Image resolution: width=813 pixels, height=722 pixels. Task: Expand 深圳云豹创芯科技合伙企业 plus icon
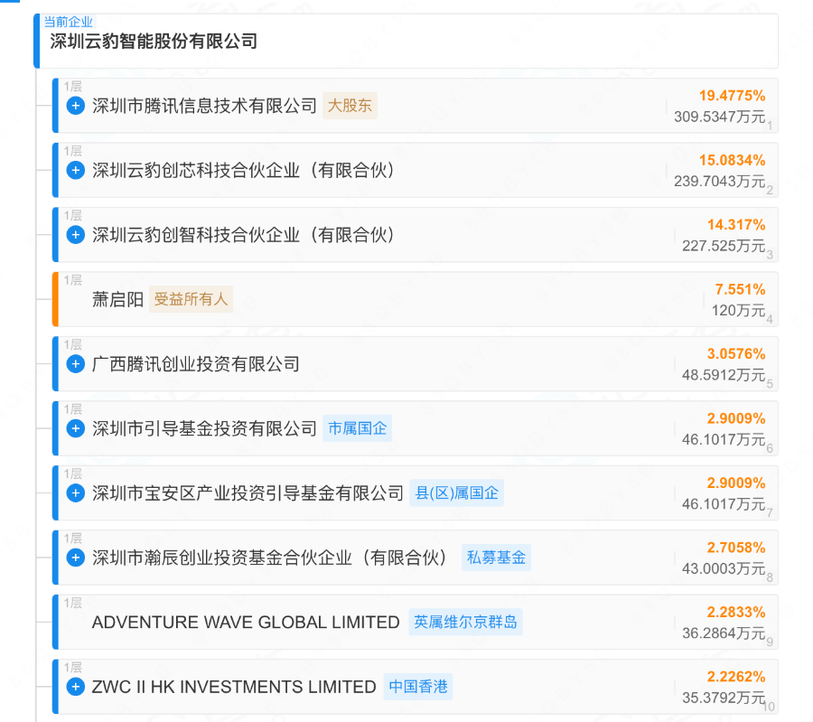click(76, 171)
